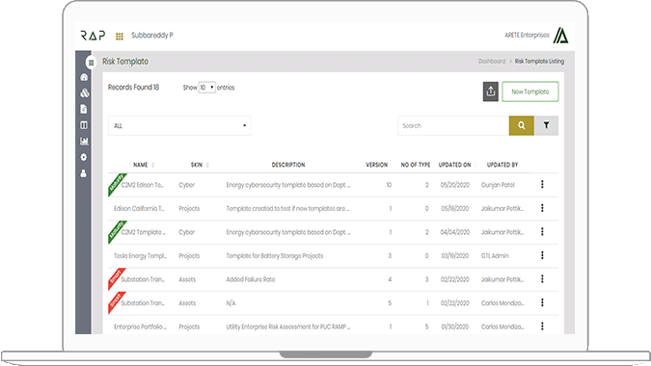This screenshot has height=366, width=651.
Task: Click the GTL Admin updated-by cell
Action: [495, 256]
